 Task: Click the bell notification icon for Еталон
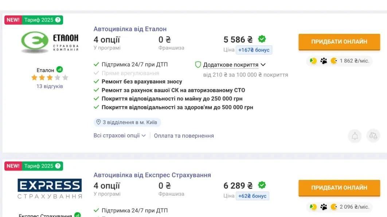tap(355, 136)
